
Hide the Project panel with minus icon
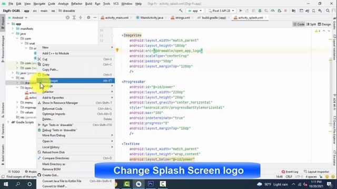click(x=95, y=17)
